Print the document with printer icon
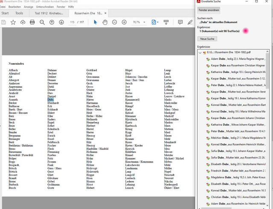Image resolution: width=273 pixels, height=209 pixels. pos(32,22)
